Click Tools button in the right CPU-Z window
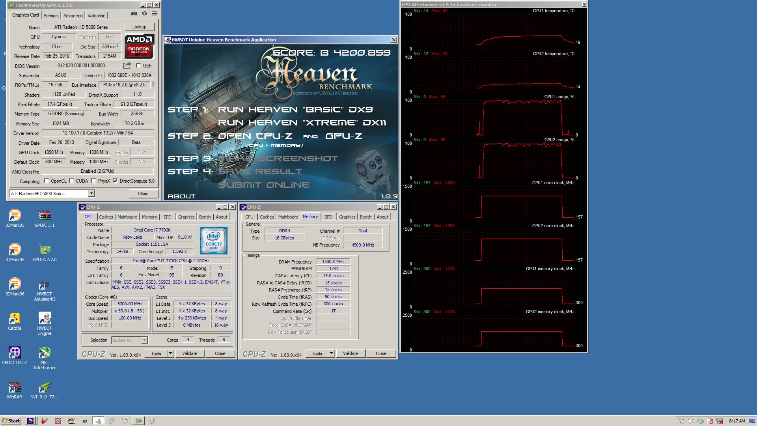Image resolution: width=757 pixels, height=426 pixels. pos(317,353)
